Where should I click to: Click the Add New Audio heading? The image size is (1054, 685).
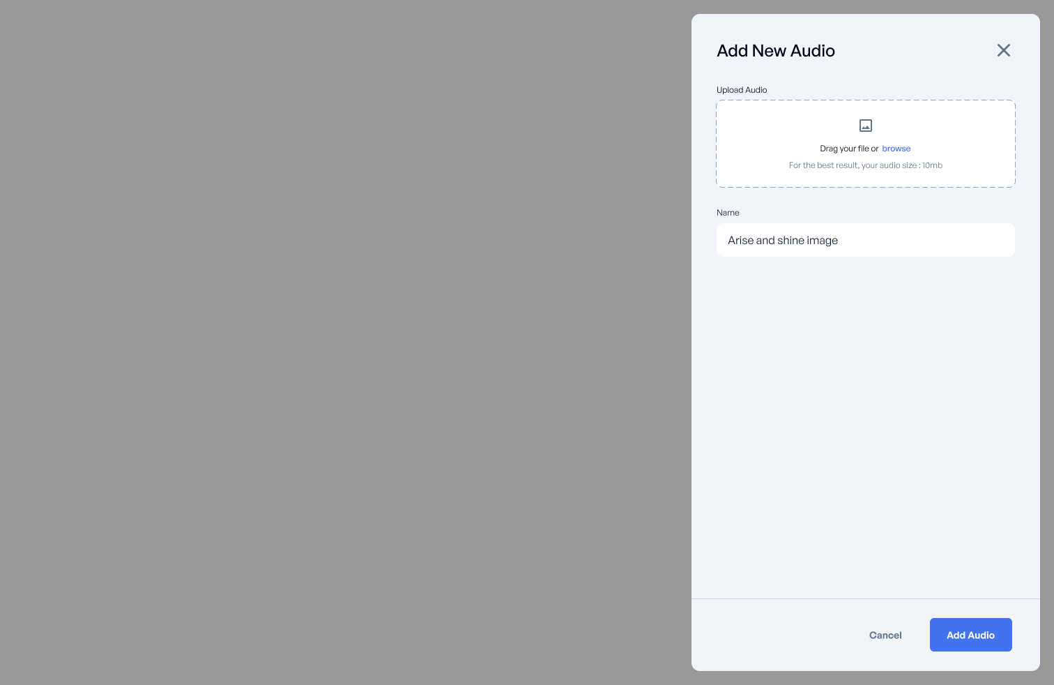[x=776, y=51]
